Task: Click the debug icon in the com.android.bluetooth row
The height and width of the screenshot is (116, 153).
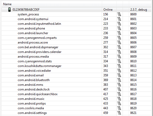Action: pos(119,80)
